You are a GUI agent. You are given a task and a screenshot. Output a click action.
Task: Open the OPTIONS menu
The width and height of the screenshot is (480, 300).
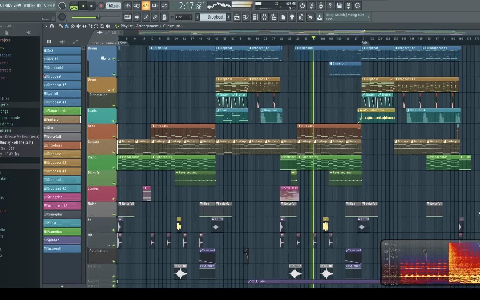pyautogui.click(x=29, y=6)
